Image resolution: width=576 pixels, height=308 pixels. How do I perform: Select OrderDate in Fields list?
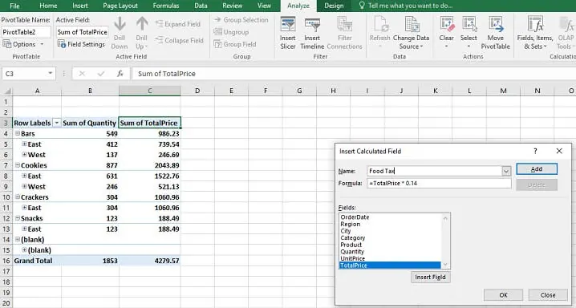[355, 217]
